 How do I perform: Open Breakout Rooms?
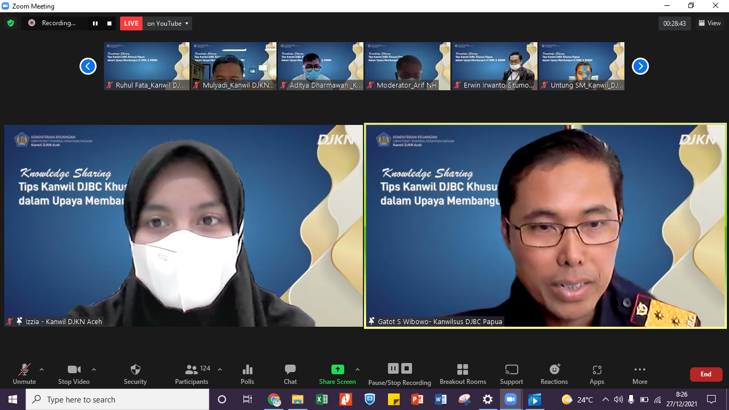(463, 374)
